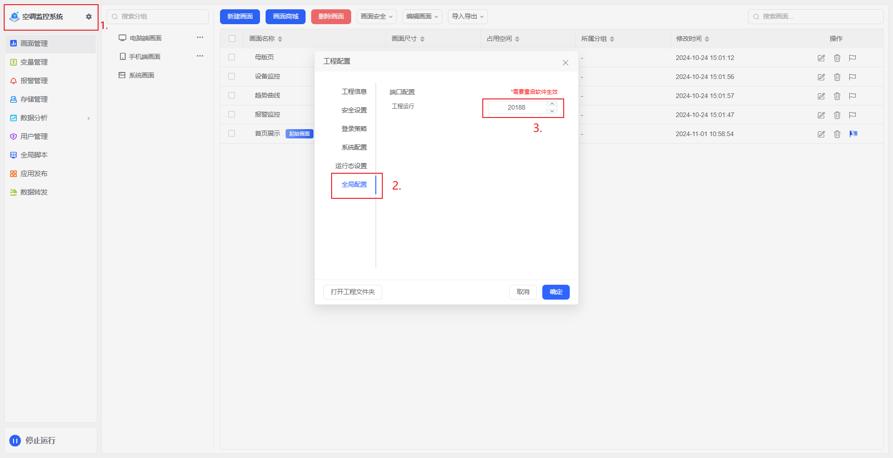This screenshot has height=458, width=893.
Task: Confirm dialog with 确定 button
Action: 555,292
